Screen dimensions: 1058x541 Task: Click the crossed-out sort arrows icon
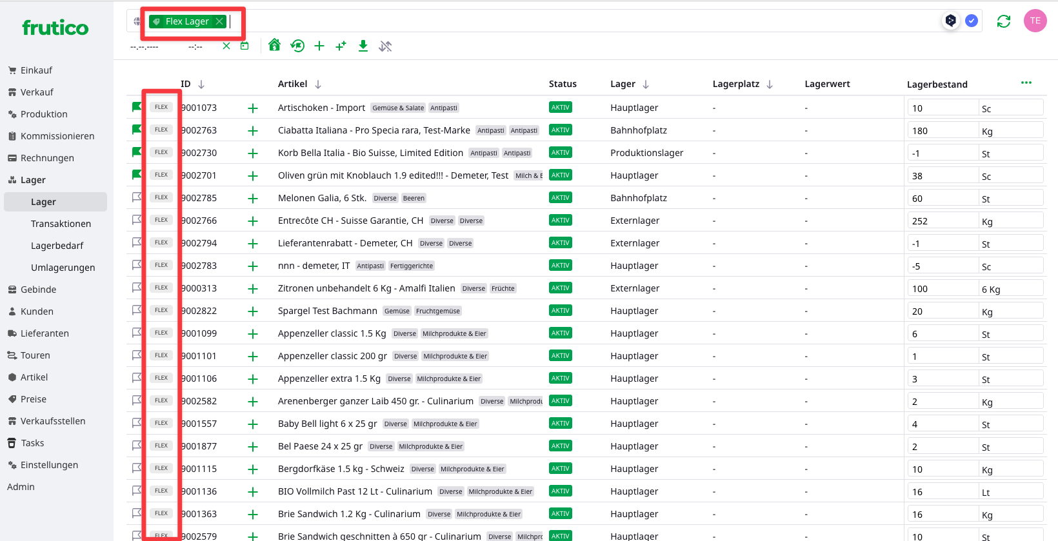coord(385,46)
